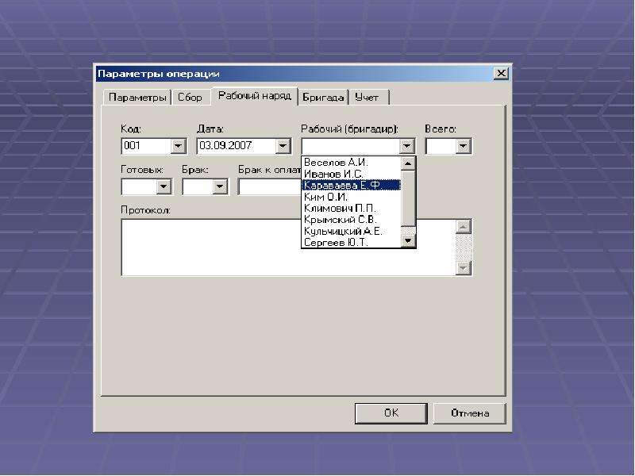
Task: Open the Код combo box dropdown arrow
Action: point(178,146)
